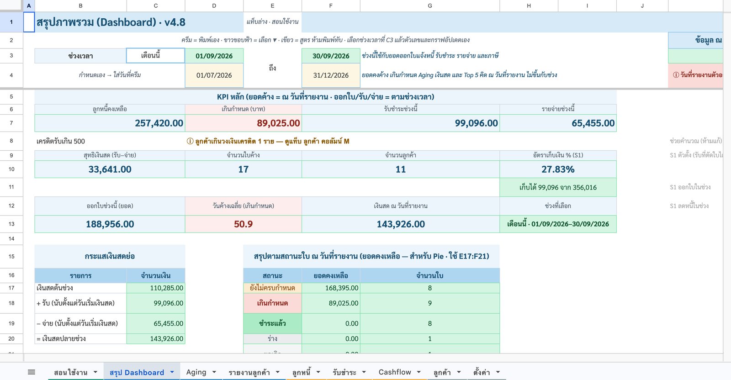Viewport: 731px width, 380px height.
Task: Go to the ลูกหนี้ sheet tab
Action: pyautogui.click(x=302, y=372)
